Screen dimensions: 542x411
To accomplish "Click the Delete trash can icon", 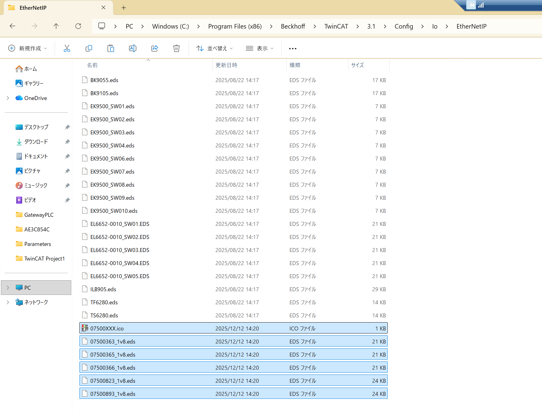I will [x=177, y=48].
